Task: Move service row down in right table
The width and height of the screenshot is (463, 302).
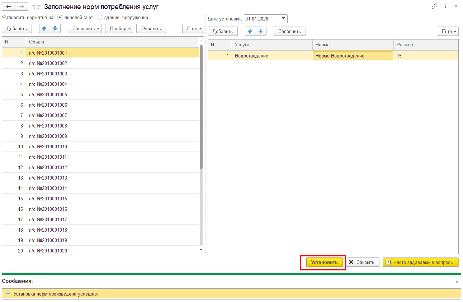Action: point(261,31)
